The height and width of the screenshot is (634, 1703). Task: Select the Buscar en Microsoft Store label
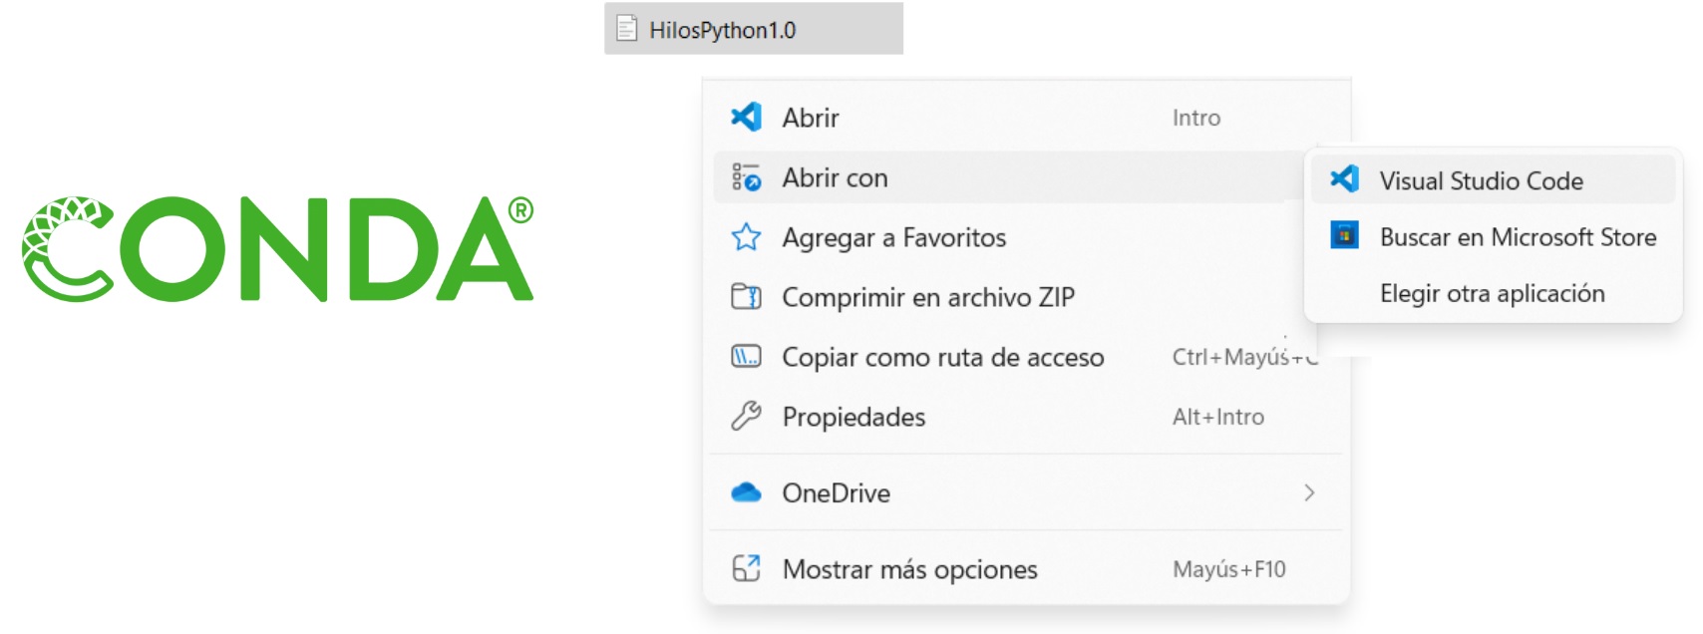[x=1518, y=237]
